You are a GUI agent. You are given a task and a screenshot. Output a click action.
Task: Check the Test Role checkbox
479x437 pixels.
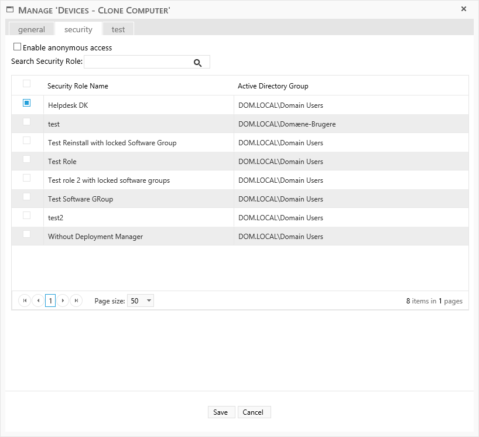tap(26, 159)
